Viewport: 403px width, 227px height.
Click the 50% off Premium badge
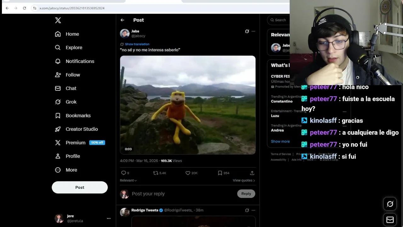tap(97, 143)
